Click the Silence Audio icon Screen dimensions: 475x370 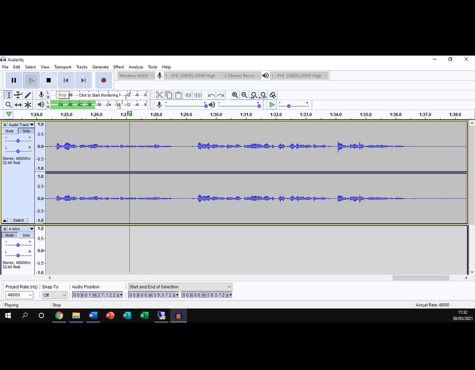198,95
